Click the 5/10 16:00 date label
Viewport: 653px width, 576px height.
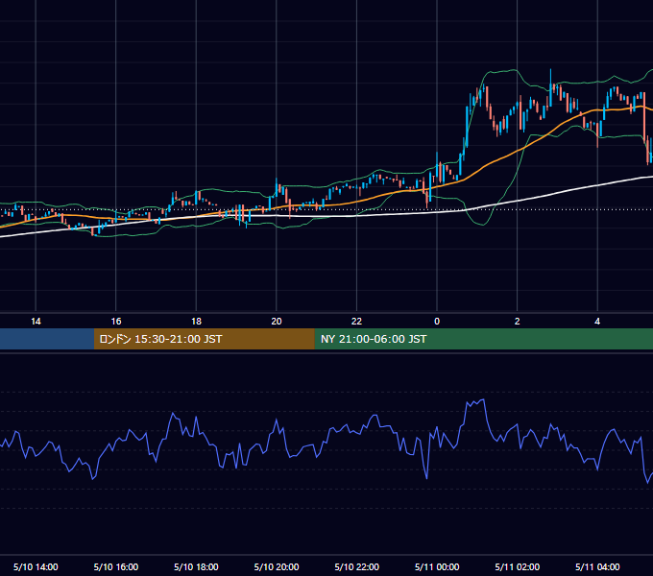(x=116, y=566)
